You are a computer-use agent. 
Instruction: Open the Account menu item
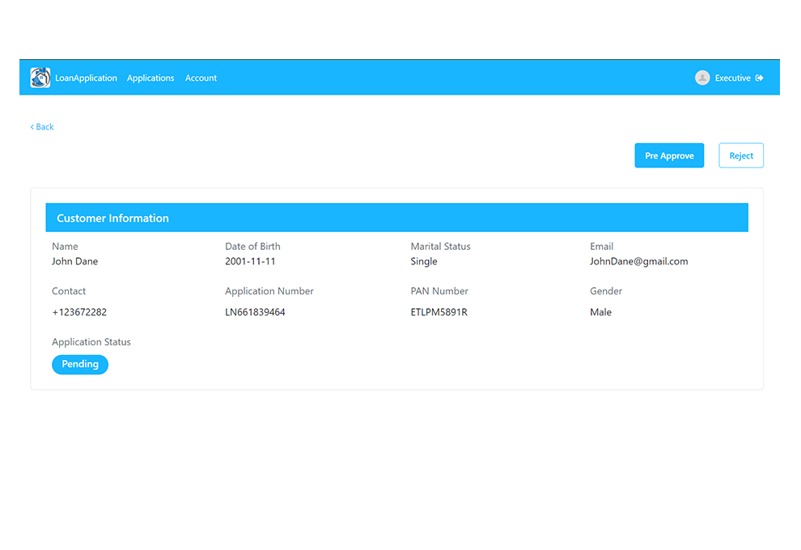[201, 78]
